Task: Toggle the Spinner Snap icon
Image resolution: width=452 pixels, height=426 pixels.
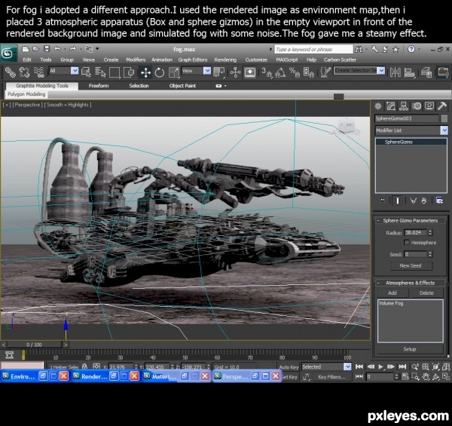Action: [308, 72]
